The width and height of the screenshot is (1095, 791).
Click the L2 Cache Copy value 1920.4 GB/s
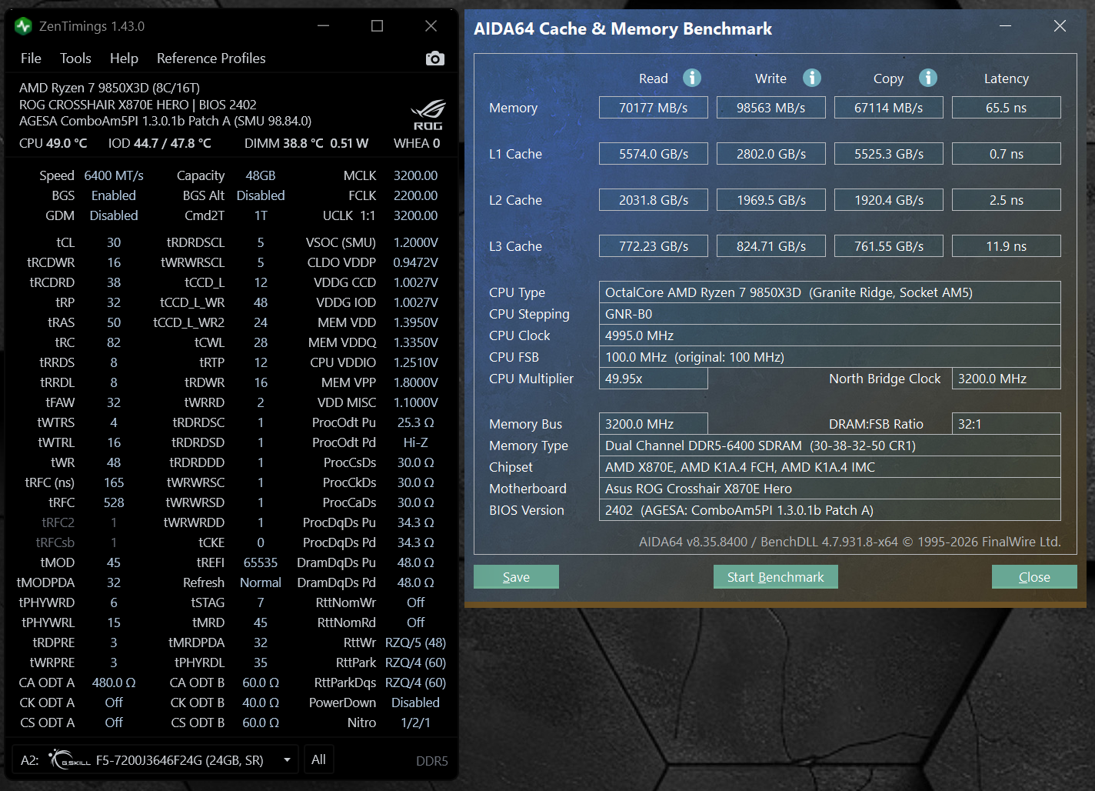pos(889,200)
